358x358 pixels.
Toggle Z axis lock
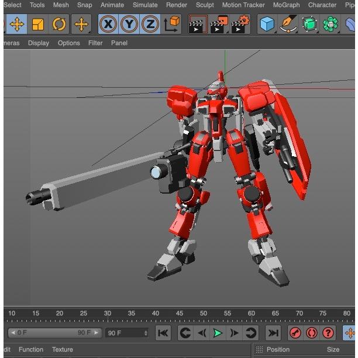click(150, 24)
